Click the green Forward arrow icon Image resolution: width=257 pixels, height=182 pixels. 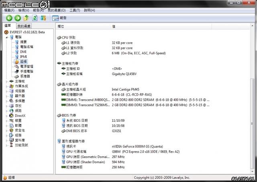18,18
